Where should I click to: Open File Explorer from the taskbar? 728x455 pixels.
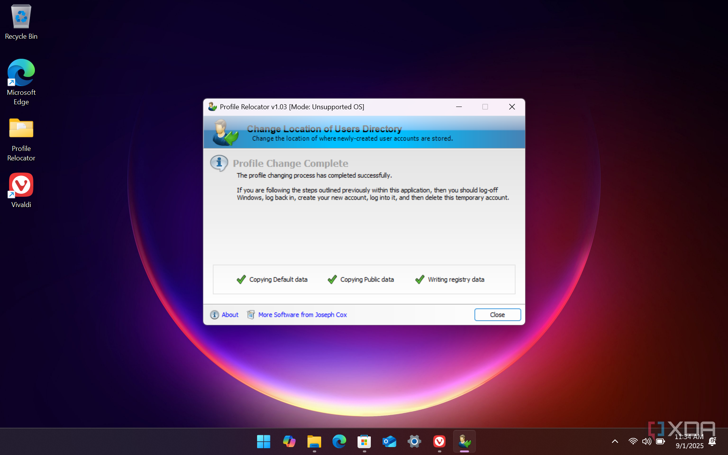click(314, 441)
